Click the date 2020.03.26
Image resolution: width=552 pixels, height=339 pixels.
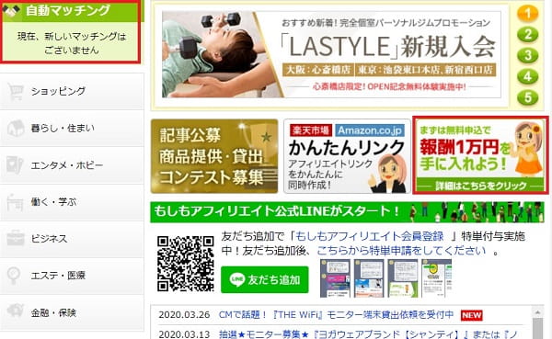(x=184, y=315)
